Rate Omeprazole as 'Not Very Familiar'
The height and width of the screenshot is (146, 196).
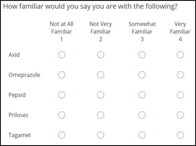click(100, 75)
